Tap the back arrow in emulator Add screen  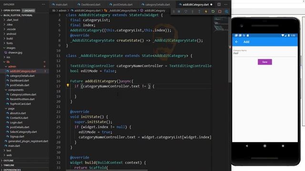tap(237, 42)
